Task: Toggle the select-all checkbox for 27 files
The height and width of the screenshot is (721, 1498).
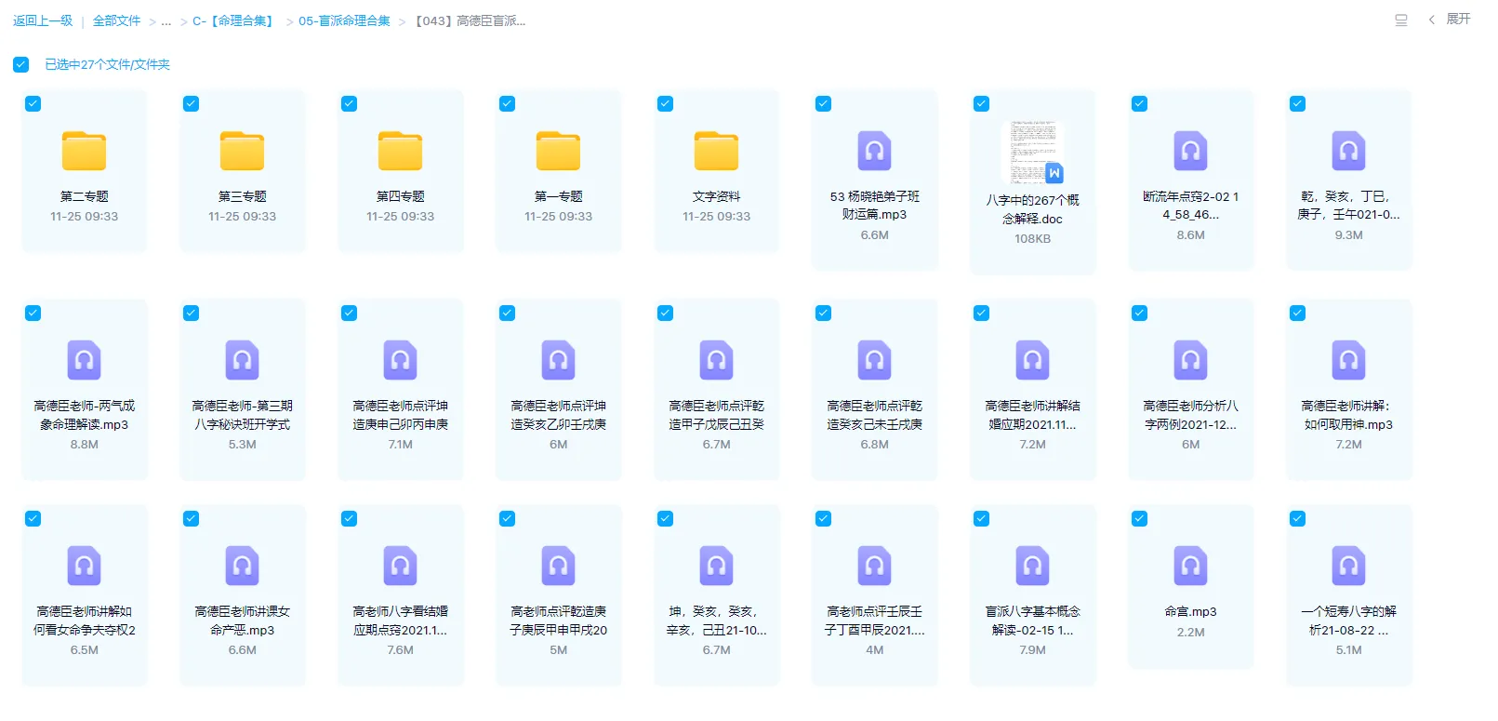Action: coord(20,64)
